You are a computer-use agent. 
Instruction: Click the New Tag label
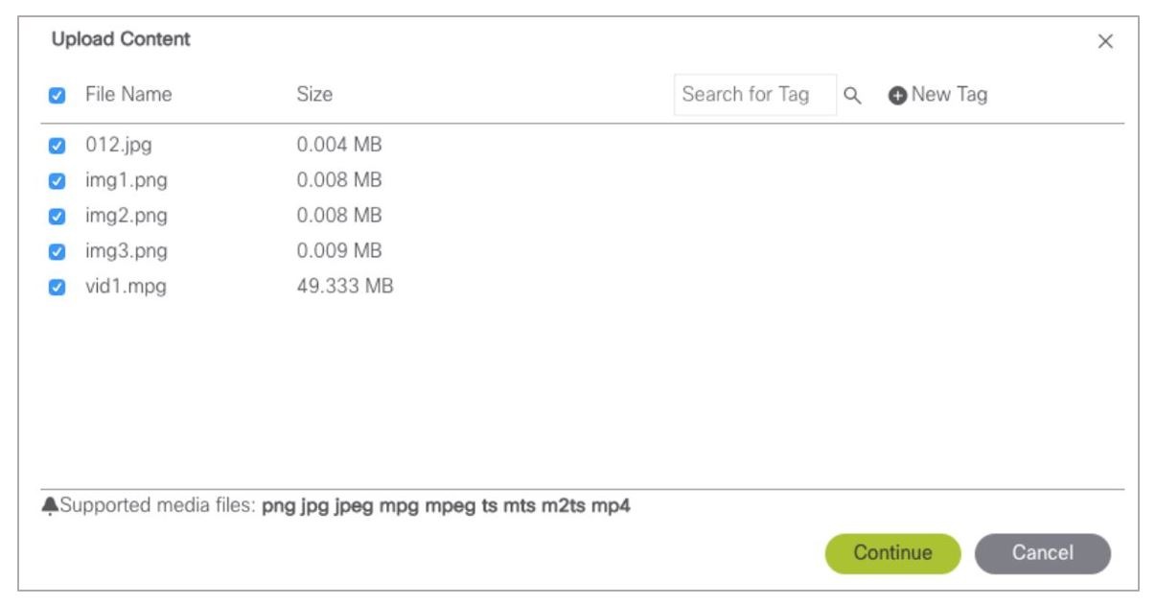pyautogui.click(x=949, y=95)
